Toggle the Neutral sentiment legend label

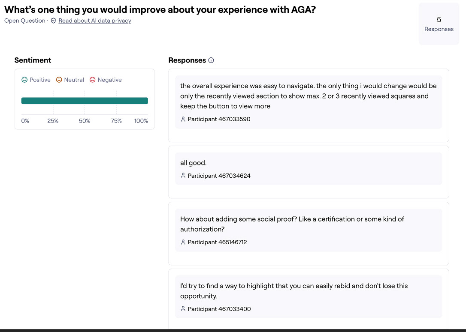click(74, 80)
